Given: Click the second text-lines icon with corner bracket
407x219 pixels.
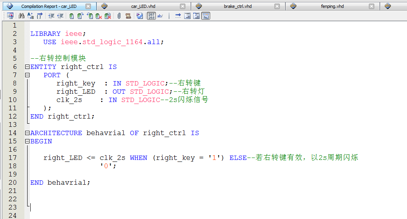Looking at the screenshot, I should [196, 16].
